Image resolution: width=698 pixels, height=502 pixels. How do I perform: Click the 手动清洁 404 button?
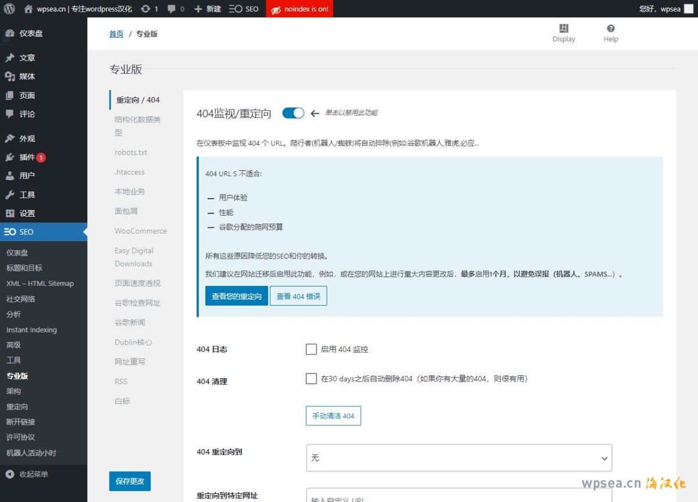click(x=333, y=416)
